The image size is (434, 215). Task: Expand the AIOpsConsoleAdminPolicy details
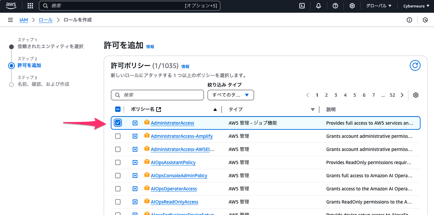coord(135,176)
